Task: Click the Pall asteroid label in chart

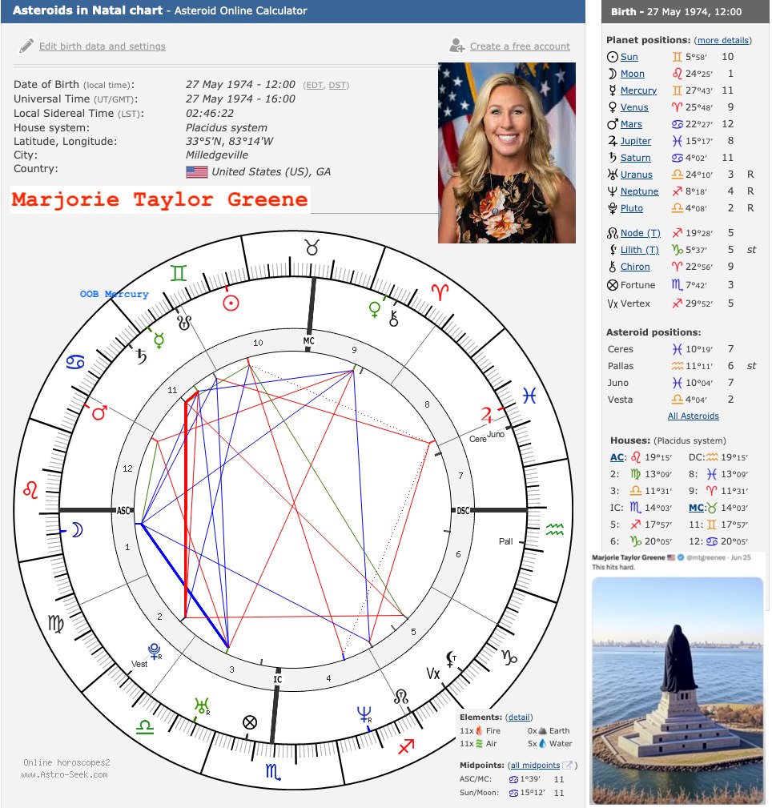Action: click(505, 541)
